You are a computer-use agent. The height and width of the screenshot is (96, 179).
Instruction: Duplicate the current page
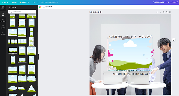tap(164, 12)
